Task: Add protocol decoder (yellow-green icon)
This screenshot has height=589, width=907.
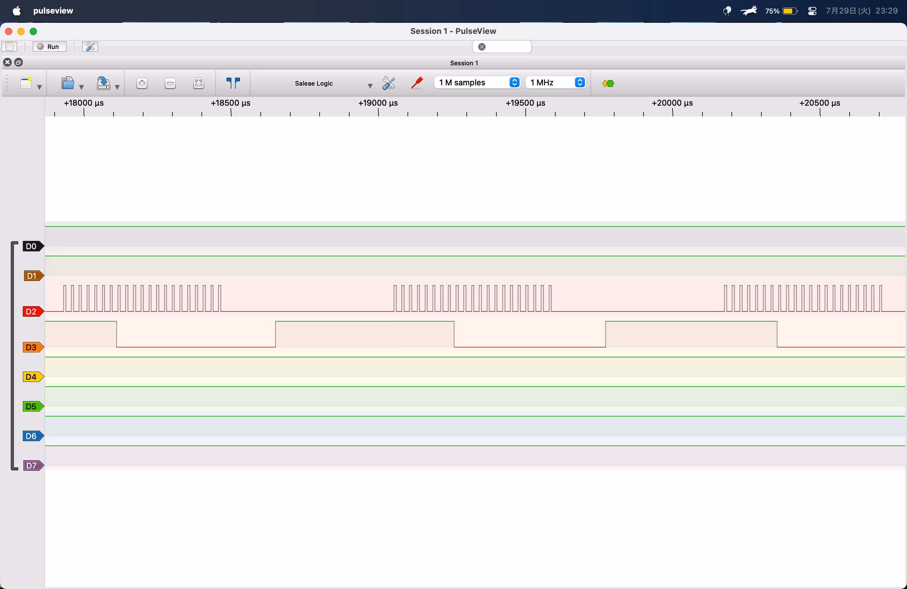Action: (x=608, y=83)
